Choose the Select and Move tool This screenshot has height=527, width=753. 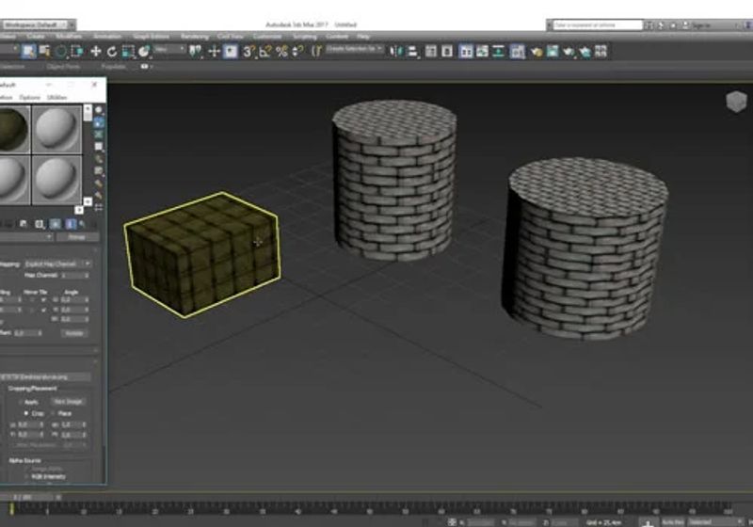[x=96, y=52]
